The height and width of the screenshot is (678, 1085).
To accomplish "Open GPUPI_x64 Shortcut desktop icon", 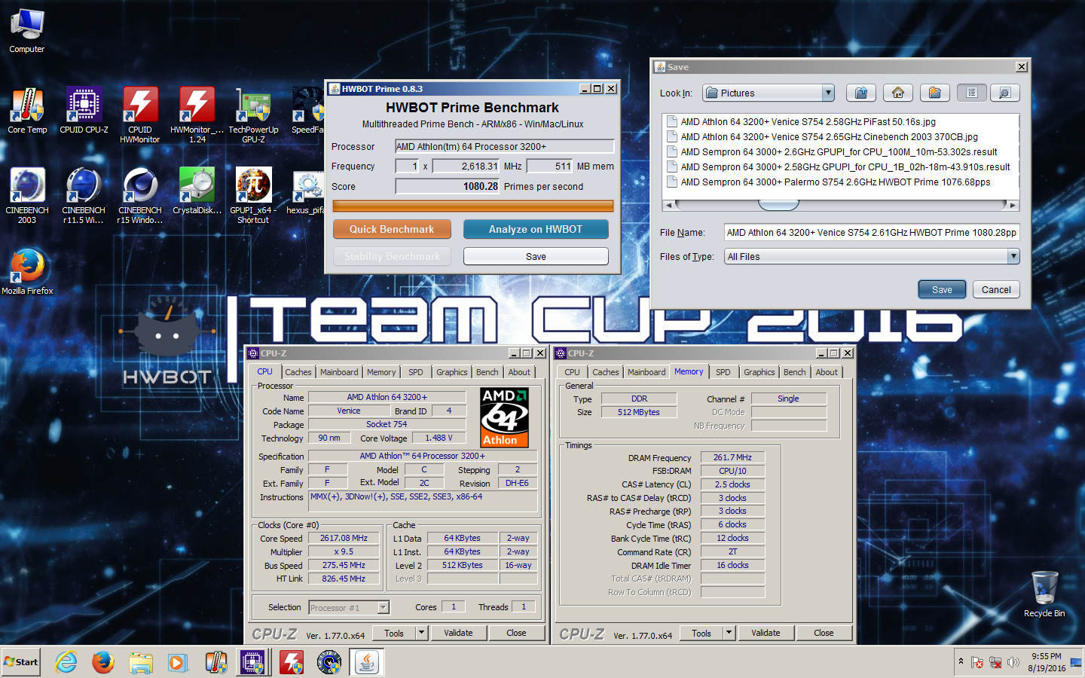I will pyautogui.click(x=253, y=195).
